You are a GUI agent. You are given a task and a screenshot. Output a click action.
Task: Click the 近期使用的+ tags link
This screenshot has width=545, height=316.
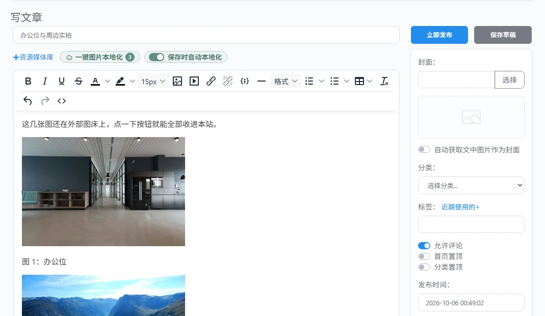[x=460, y=207]
